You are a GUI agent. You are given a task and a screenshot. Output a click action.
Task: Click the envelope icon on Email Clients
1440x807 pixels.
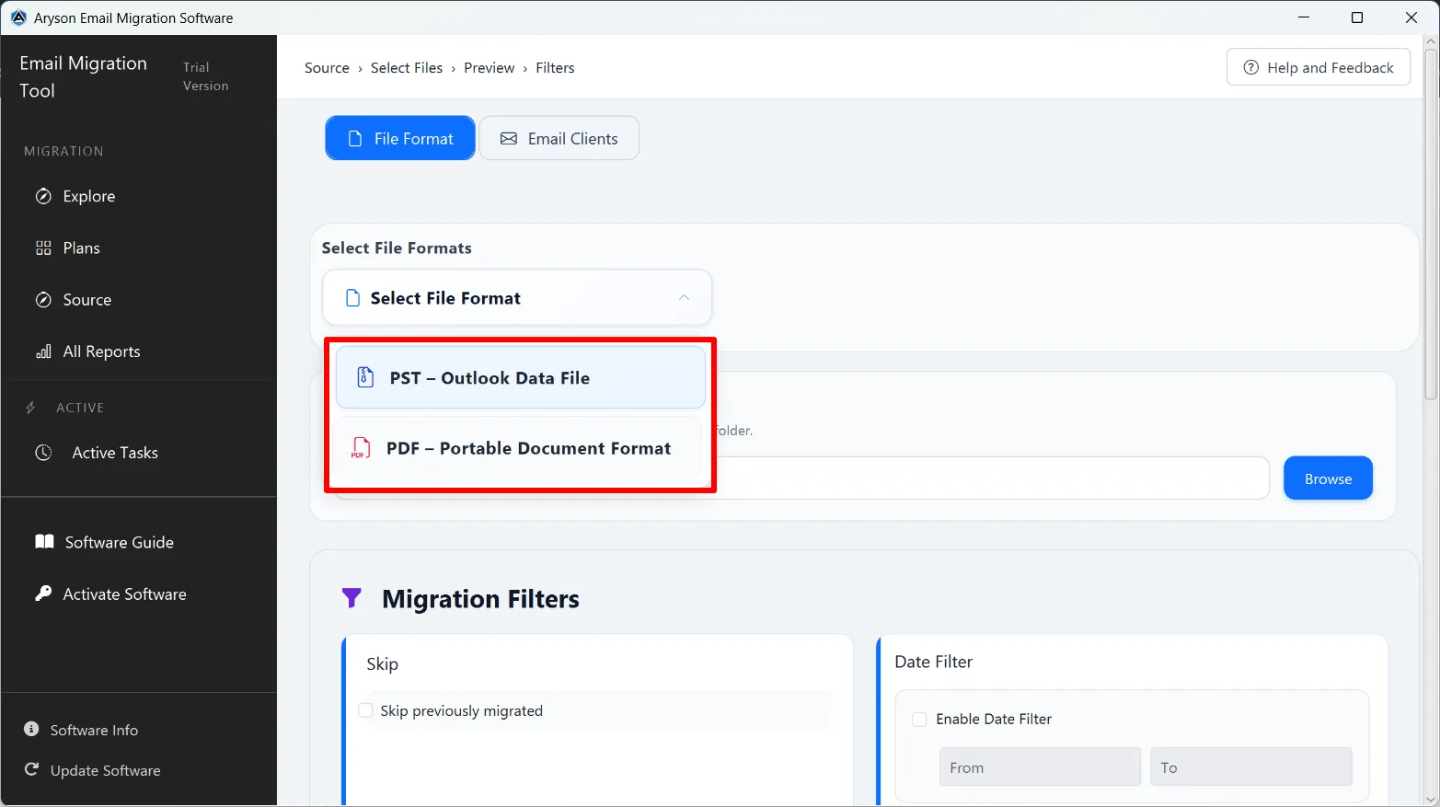click(509, 138)
